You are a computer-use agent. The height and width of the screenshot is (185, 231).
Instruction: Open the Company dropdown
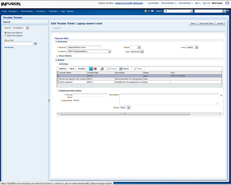[x=109, y=52]
